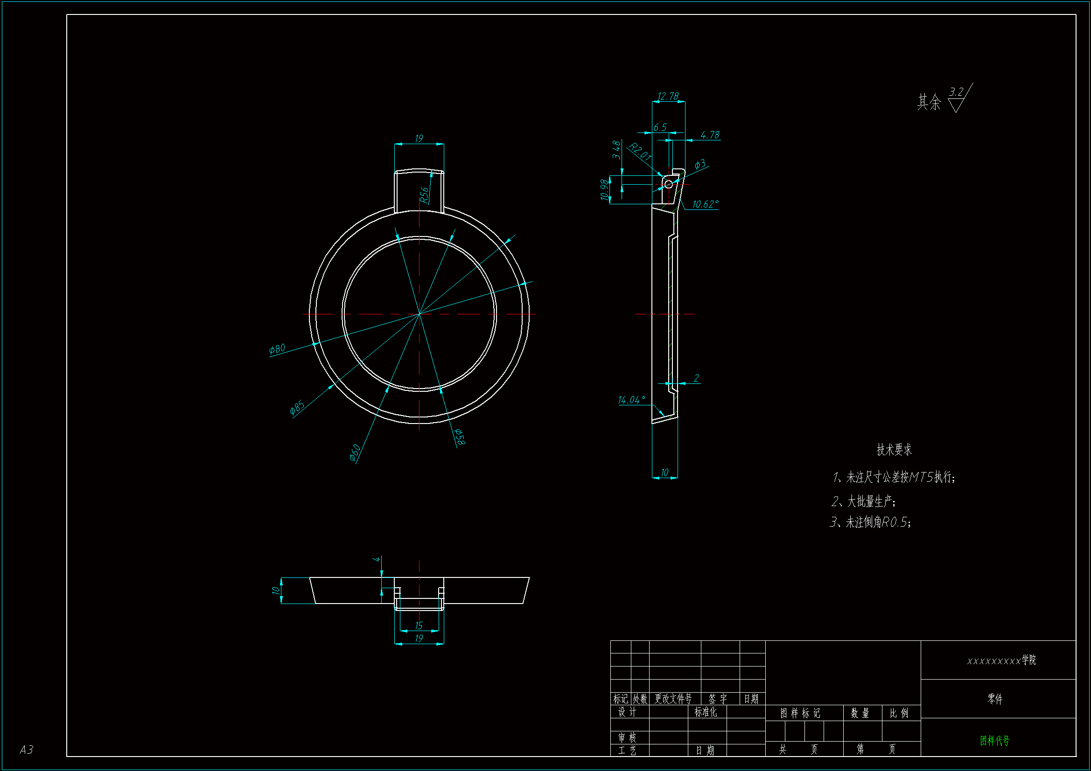The image size is (1091, 771).
Task: Select the xxxxxxxxx学院 title block cell
Action: tap(1001, 660)
